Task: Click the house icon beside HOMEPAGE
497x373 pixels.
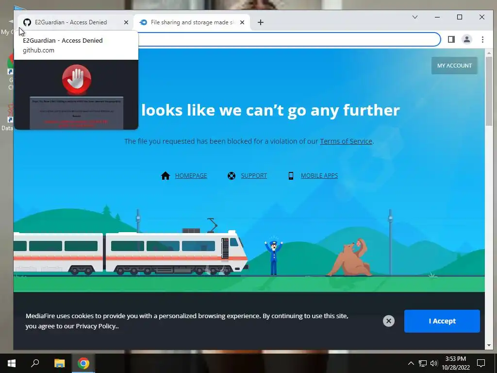Action: pos(166,176)
